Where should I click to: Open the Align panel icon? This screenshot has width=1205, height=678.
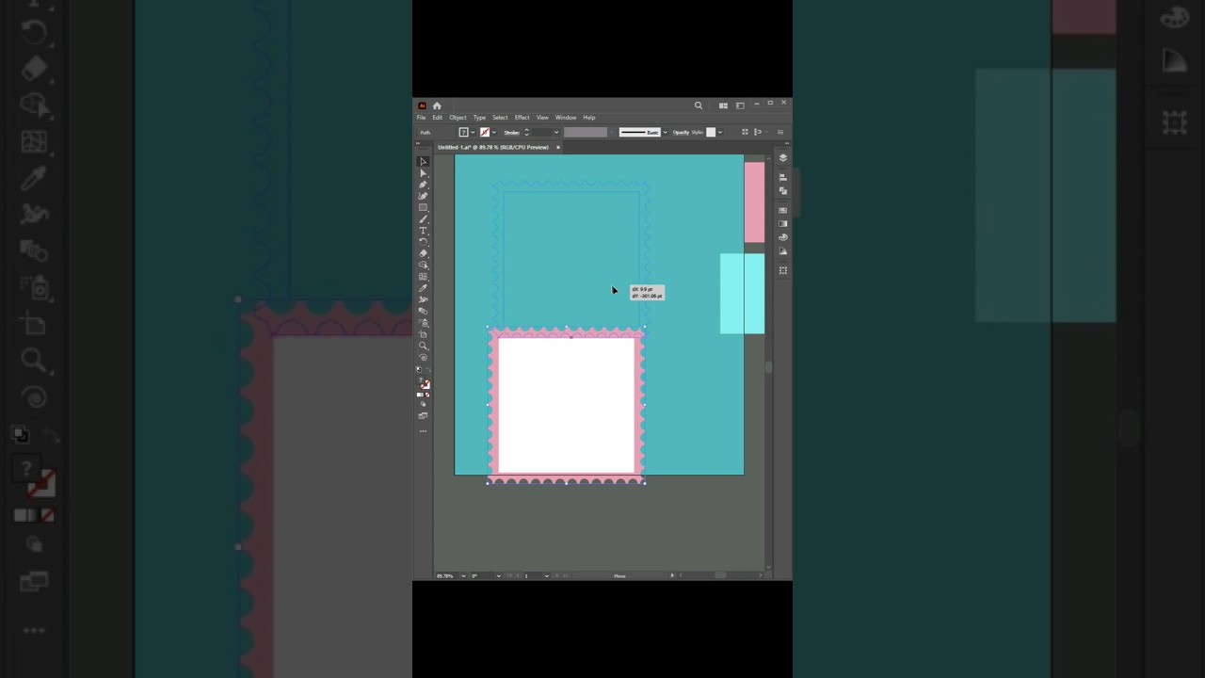click(x=782, y=177)
